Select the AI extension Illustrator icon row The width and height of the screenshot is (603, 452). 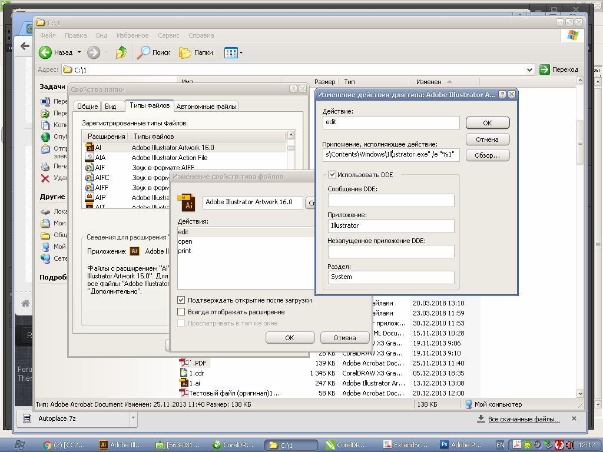pos(90,148)
